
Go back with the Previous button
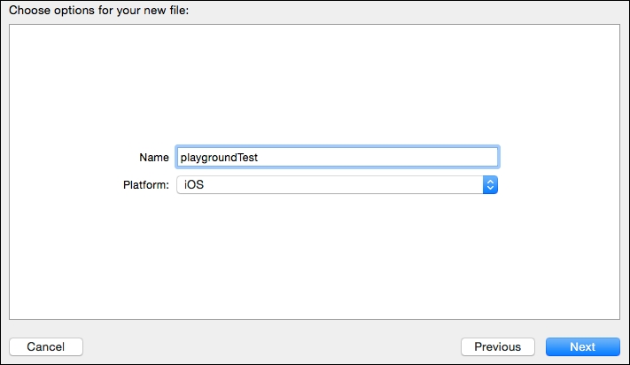(498, 346)
